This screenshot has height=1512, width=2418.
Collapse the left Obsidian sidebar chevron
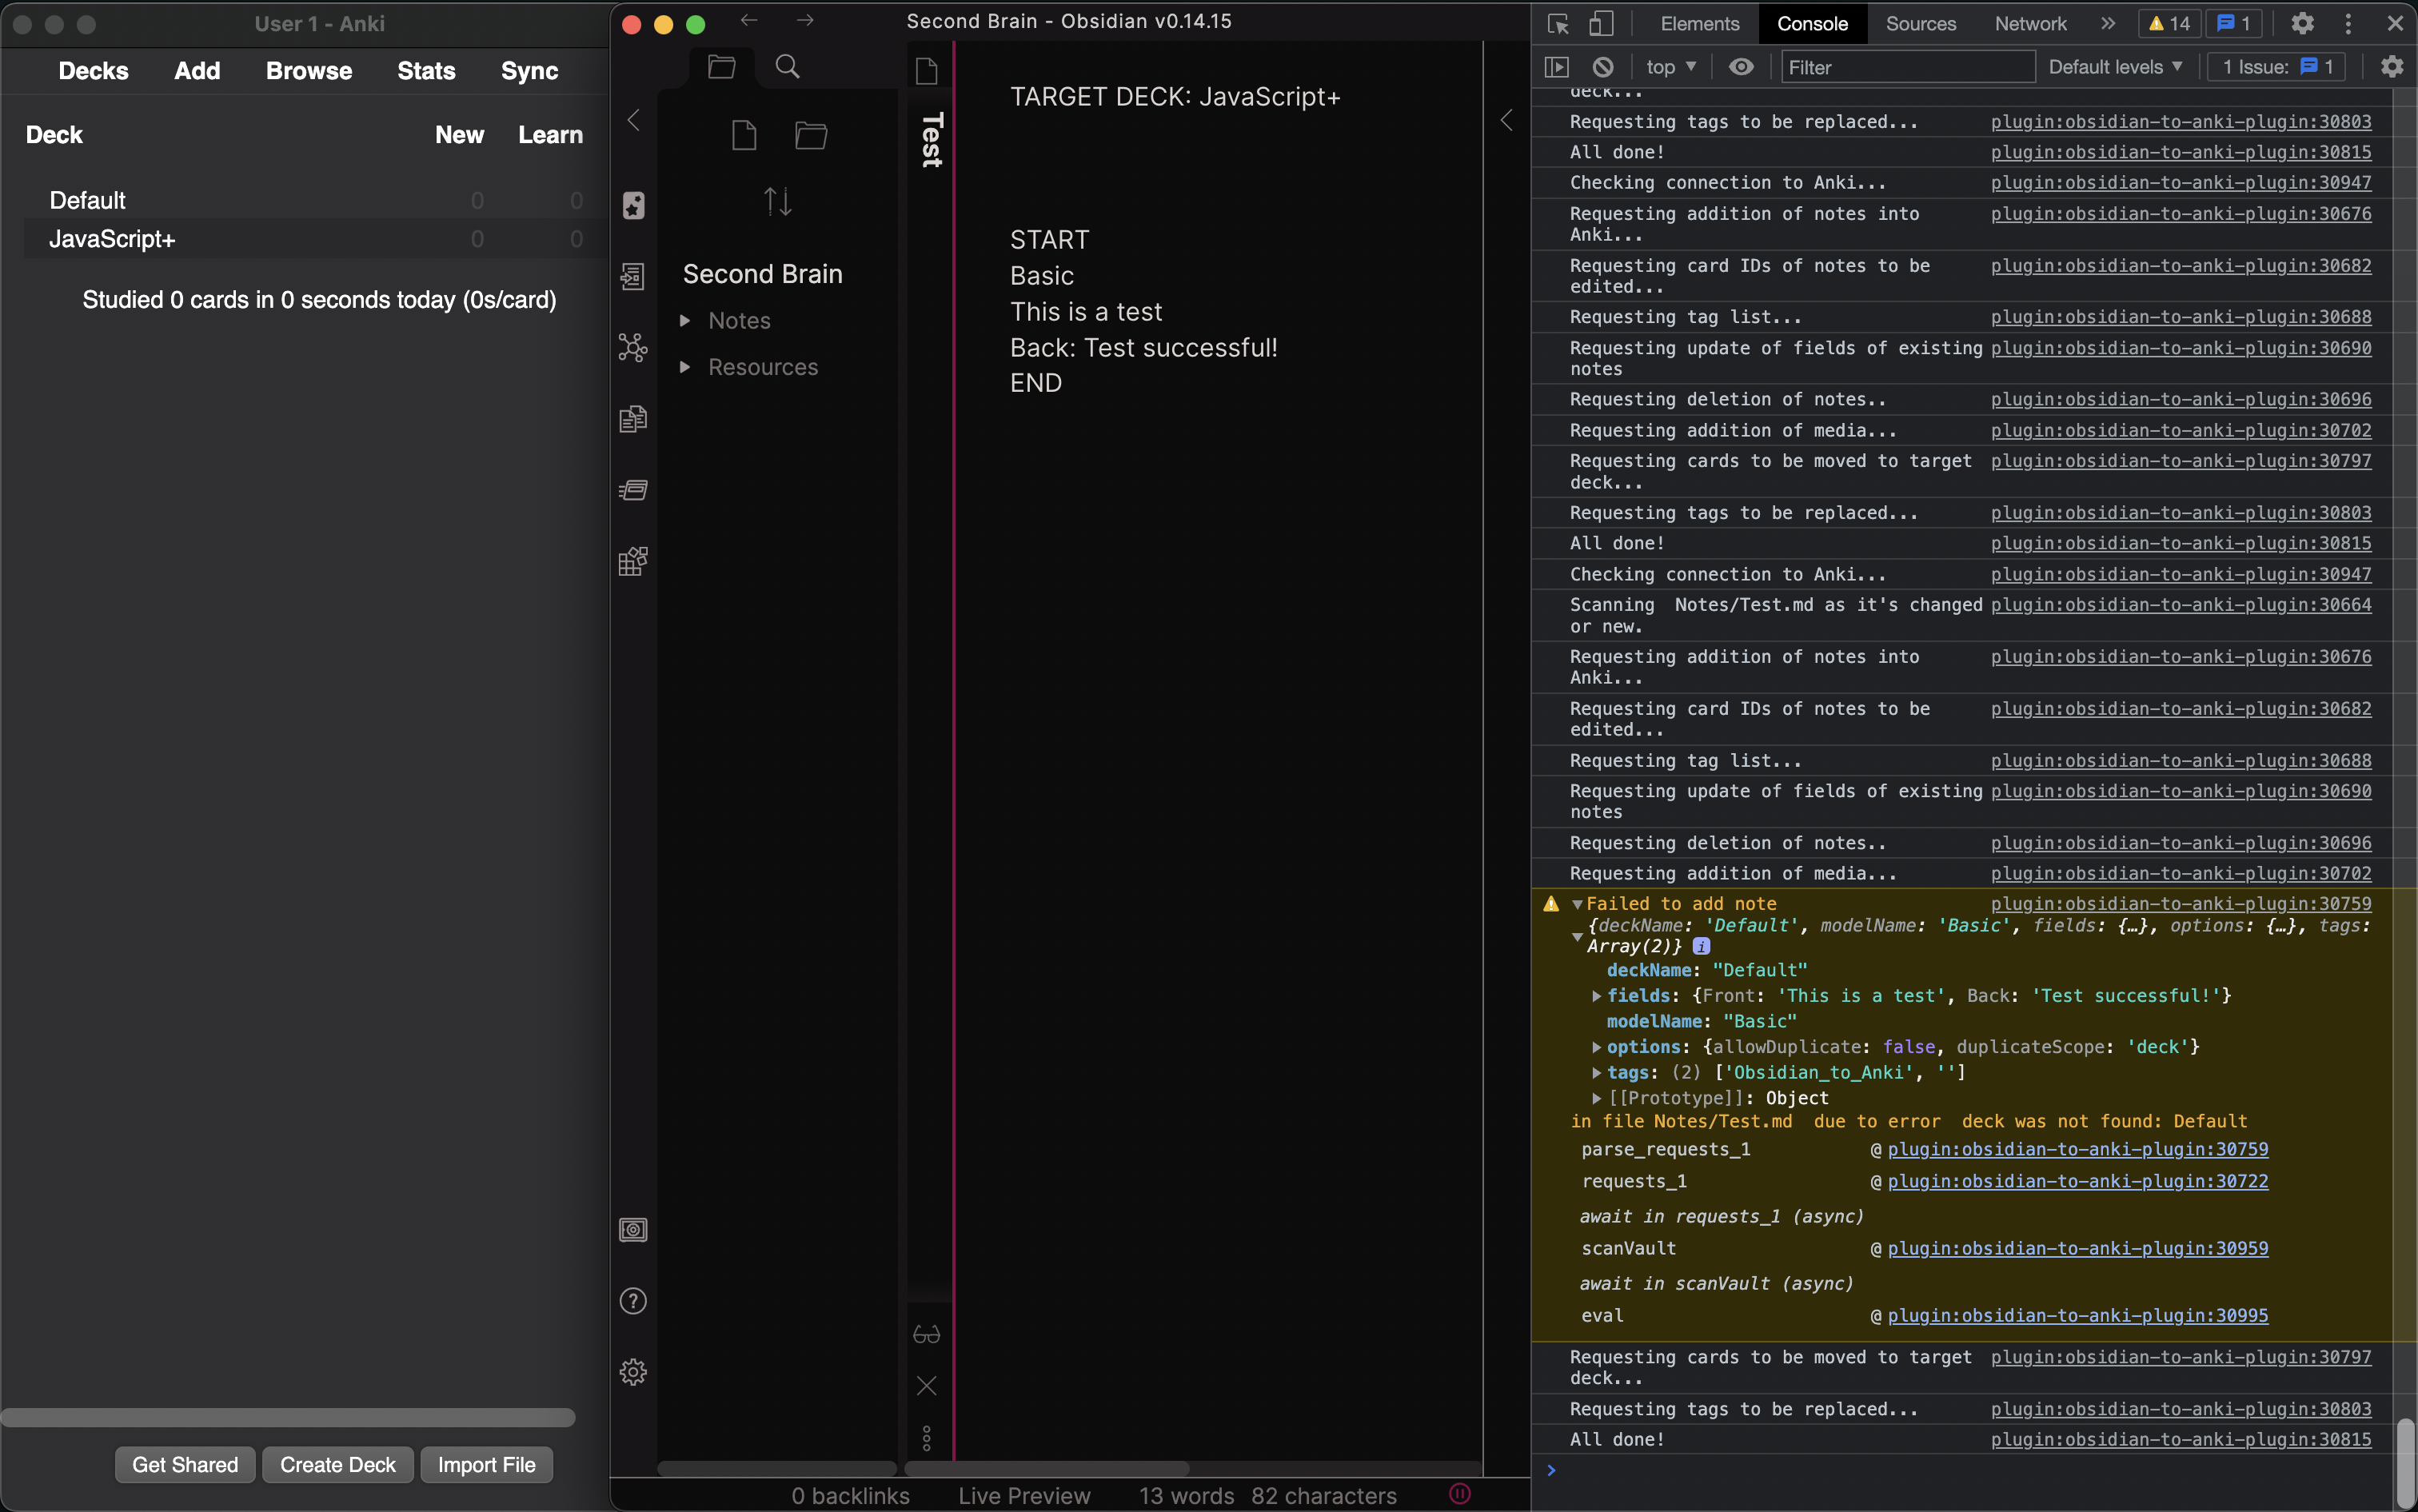(633, 120)
